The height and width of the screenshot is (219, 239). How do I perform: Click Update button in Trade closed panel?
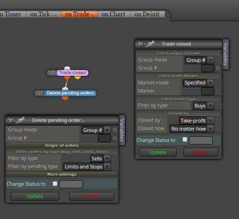pos(158,152)
